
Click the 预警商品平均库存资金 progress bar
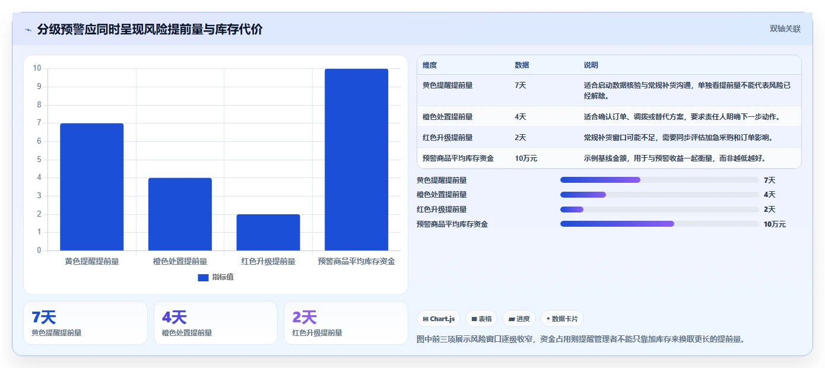tap(659, 224)
